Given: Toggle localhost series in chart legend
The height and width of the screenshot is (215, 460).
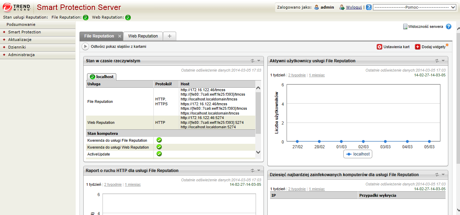Looking at the screenshot, I should (358, 154).
